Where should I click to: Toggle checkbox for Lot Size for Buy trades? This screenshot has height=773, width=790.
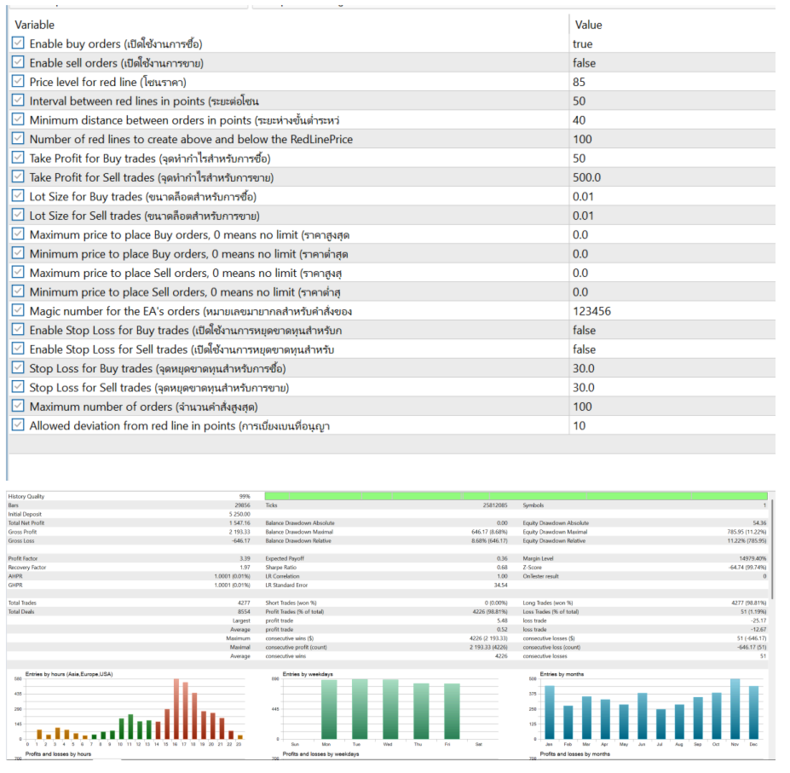[18, 196]
